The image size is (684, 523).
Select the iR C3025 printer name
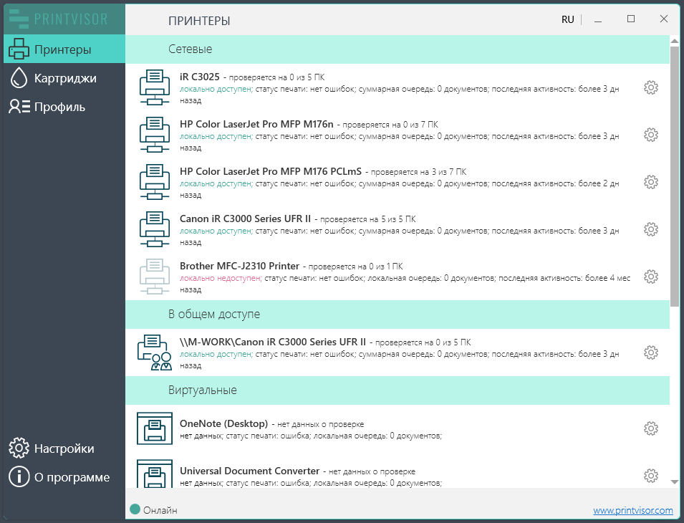[x=200, y=77]
